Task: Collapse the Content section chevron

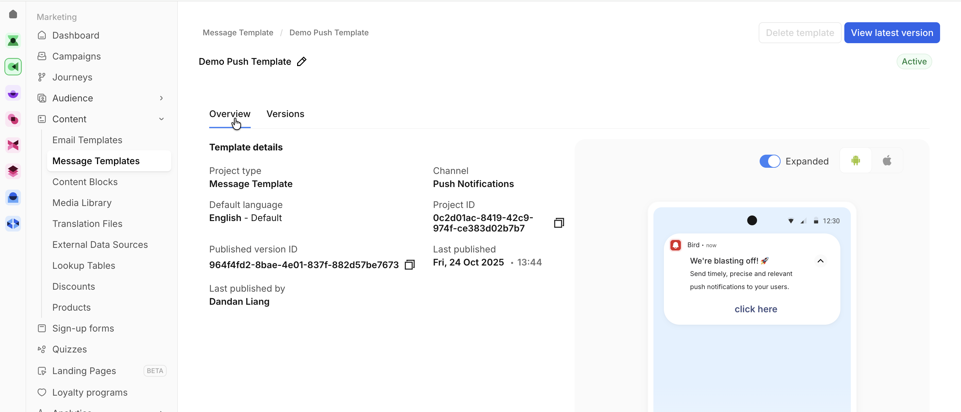Action: coord(161,119)
